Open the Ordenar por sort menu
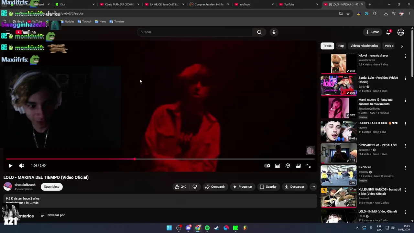The height and width of the screenshot is (233, 414). point(53,215)
